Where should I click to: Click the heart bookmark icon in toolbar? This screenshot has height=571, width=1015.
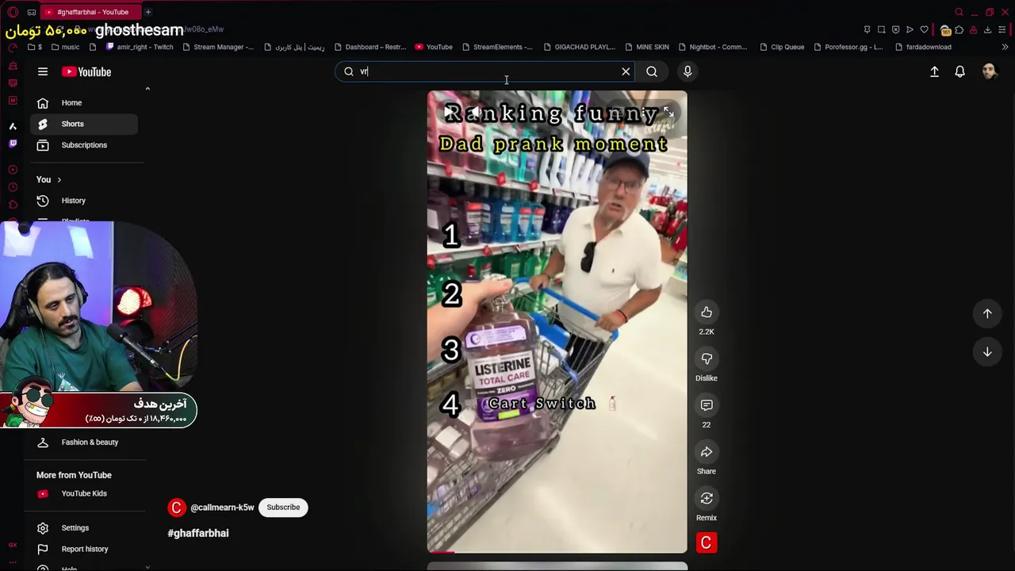(x=924, y=30)
